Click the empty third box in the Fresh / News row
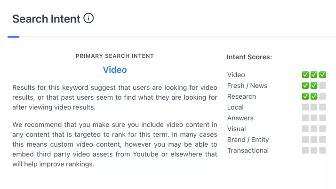Image resolution: width=336 pixels, height=189 pixels. coord(322,86)
